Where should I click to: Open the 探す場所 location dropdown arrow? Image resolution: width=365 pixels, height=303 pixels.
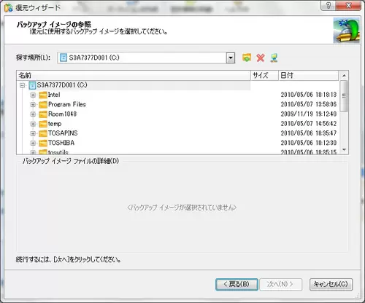pyautogui.click(x=231, y=58)
